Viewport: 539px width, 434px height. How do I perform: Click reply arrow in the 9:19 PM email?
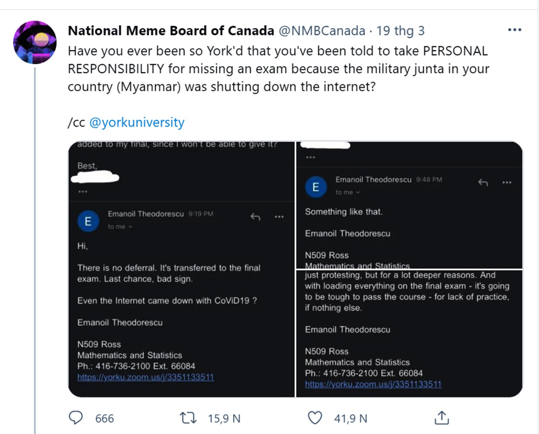pos(255,216)
